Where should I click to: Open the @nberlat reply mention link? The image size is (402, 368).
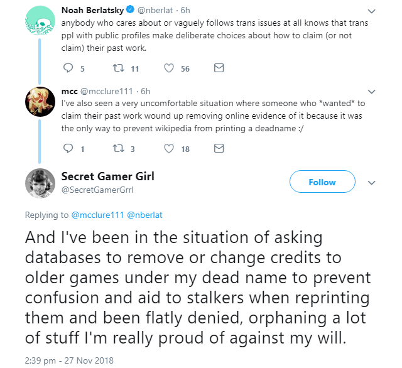click(144, 215)
